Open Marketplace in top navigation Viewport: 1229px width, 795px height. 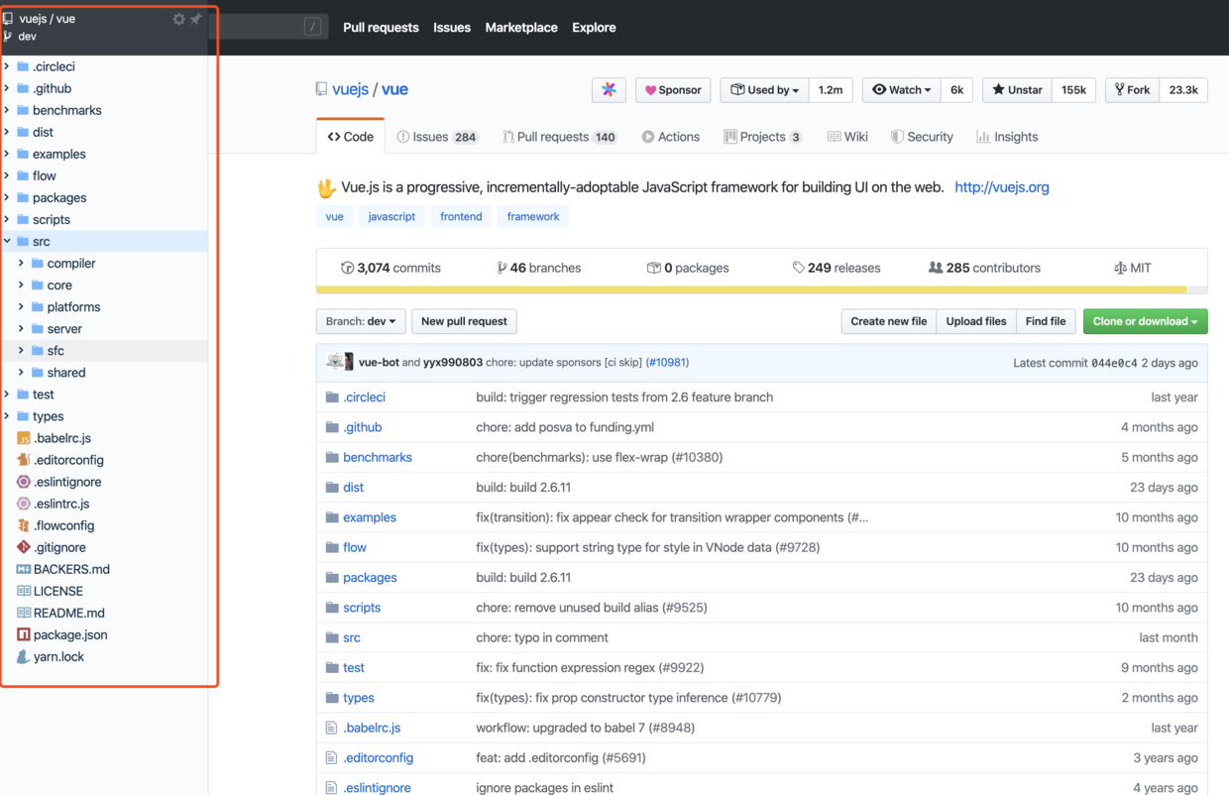pyautogui.click(x=521, y=28)
